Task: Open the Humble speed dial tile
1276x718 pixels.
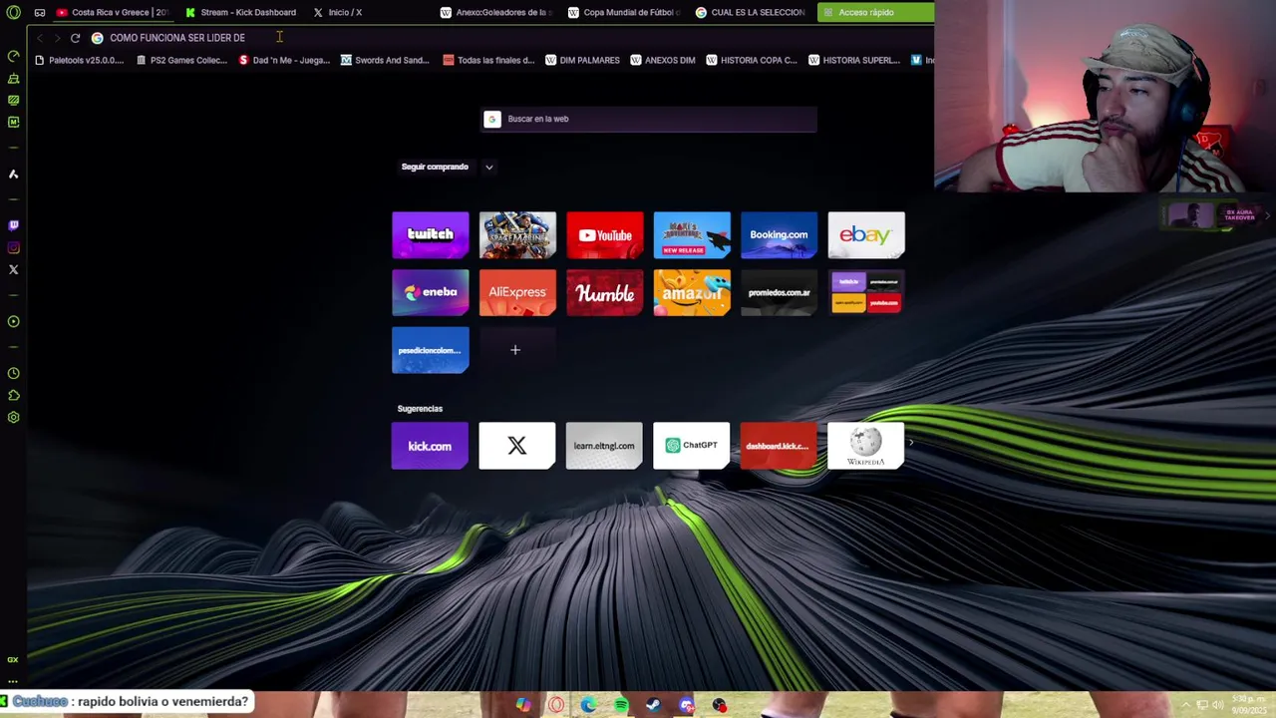Action: [605, 293]
